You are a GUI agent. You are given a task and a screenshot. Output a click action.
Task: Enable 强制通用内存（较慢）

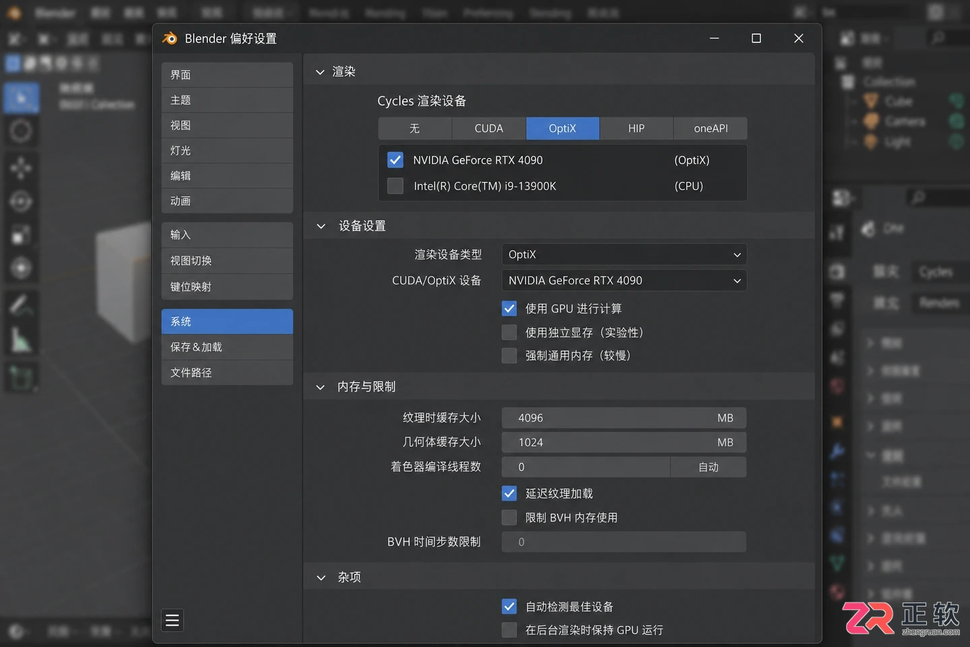click(509, 355)
